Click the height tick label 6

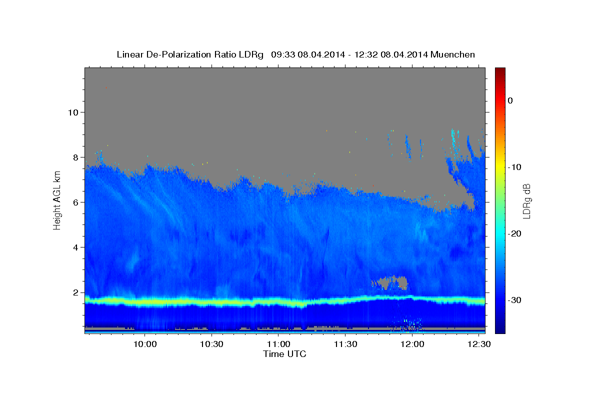75,202
